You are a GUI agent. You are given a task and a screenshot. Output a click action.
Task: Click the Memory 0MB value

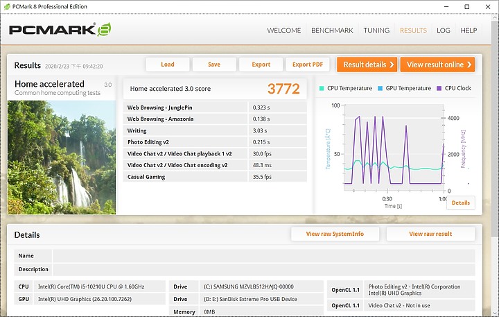pos(209,312)
